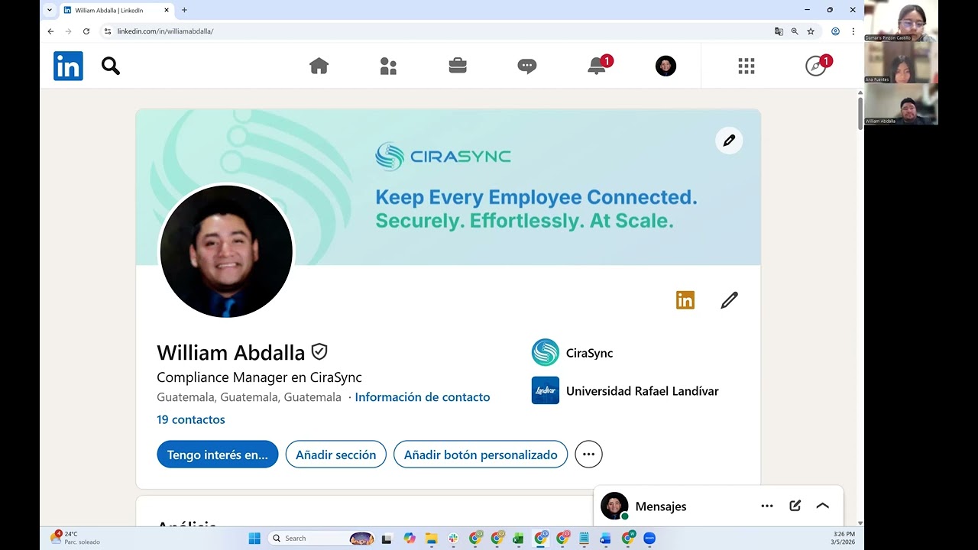Go to LinkedIn Home feed icon
This screenshot has width=978, height=550.
click(319, 66)
